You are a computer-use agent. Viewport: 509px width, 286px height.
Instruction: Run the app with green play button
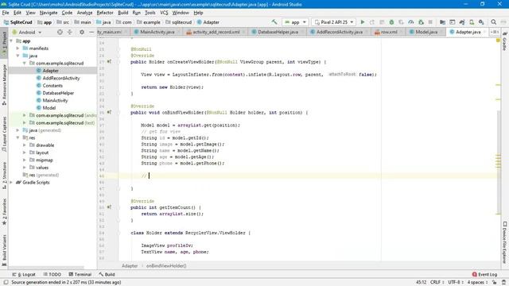pos(363,22)
